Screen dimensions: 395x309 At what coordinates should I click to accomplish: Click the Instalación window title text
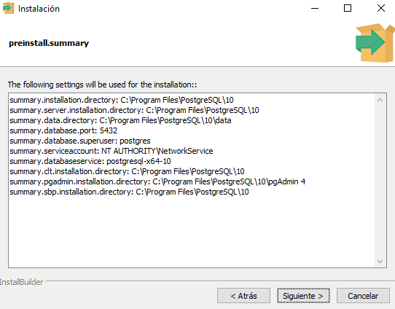click(x=39, y=9)
